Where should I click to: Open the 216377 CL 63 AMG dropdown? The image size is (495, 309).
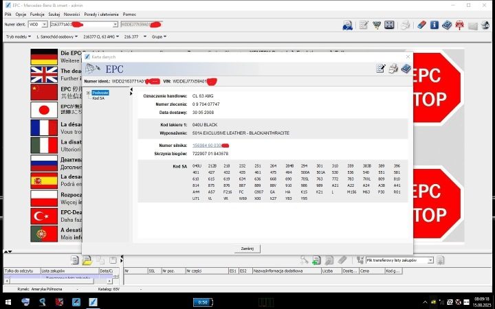point(101,36)
